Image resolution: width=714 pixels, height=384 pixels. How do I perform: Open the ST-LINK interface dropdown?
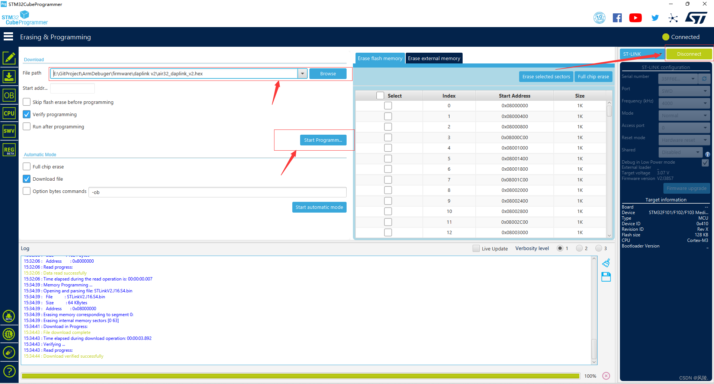642,54
